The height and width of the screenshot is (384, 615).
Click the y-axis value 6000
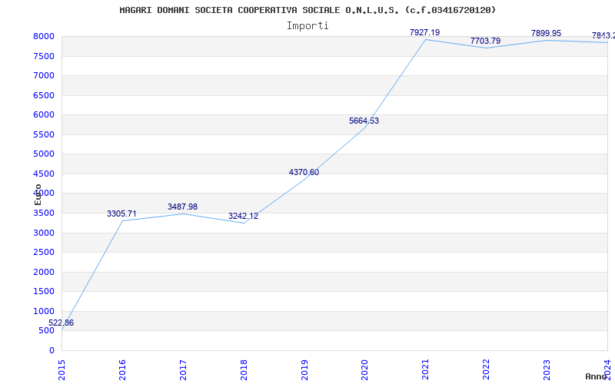point(44,114)
